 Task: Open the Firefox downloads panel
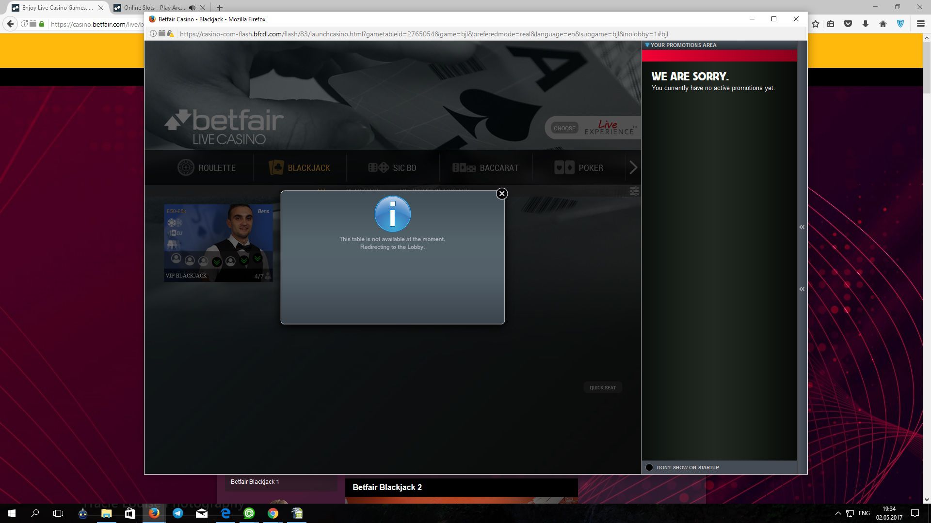[x=866, y=24]
